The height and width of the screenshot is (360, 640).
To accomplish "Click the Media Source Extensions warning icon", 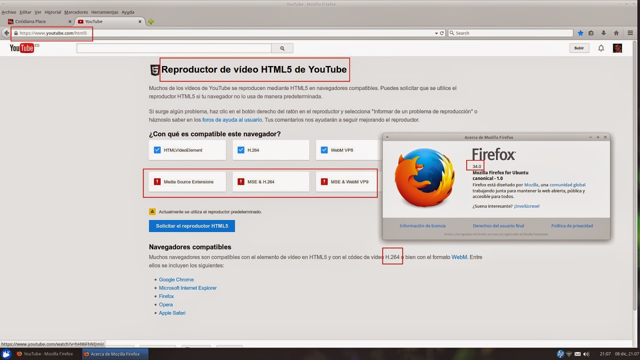I will (157, 182).
